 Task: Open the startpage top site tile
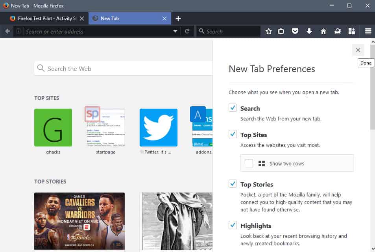[105, 128]
